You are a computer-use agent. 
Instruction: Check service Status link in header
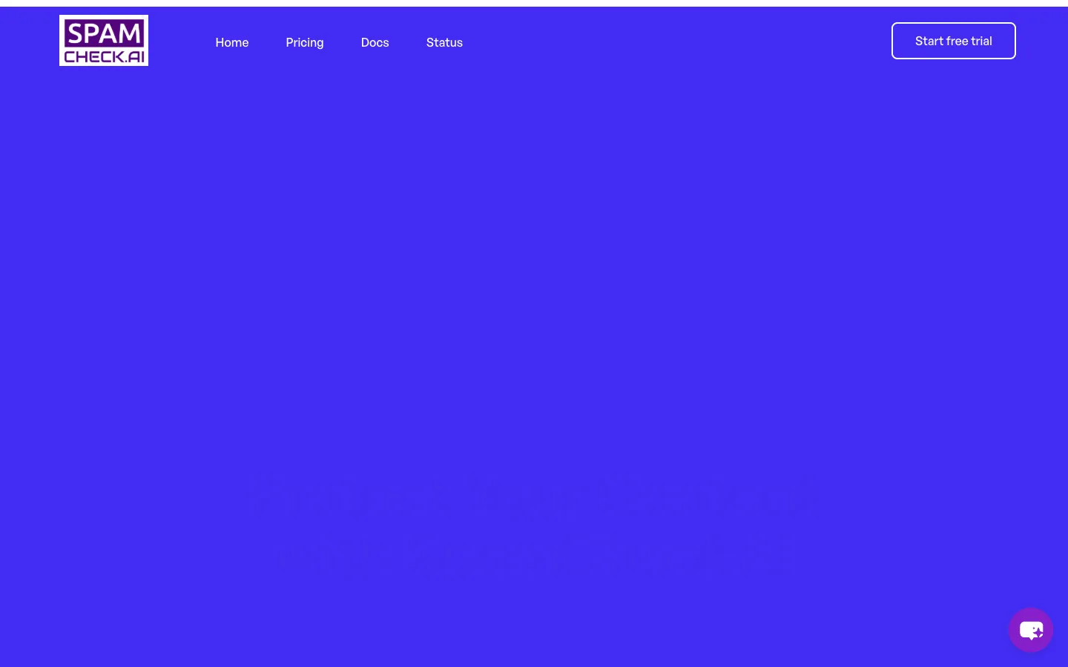point(444,42)
